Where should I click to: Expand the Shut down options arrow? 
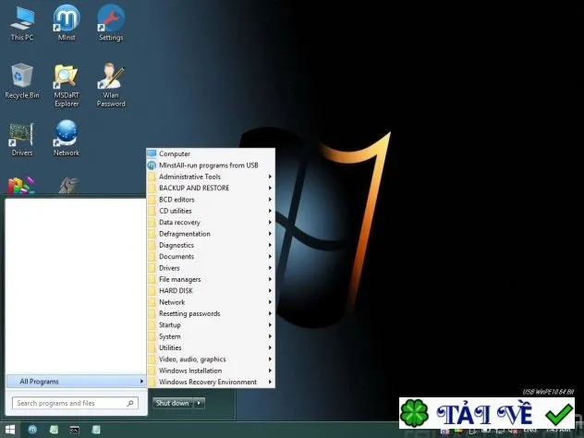tap(200, 403)
